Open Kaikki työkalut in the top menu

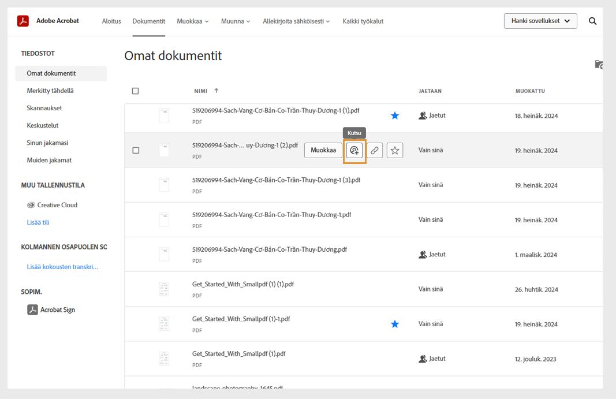363,21
